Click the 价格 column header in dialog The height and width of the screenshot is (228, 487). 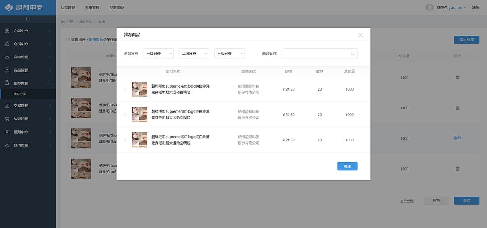pyautogui.click(x=288, y=71)
